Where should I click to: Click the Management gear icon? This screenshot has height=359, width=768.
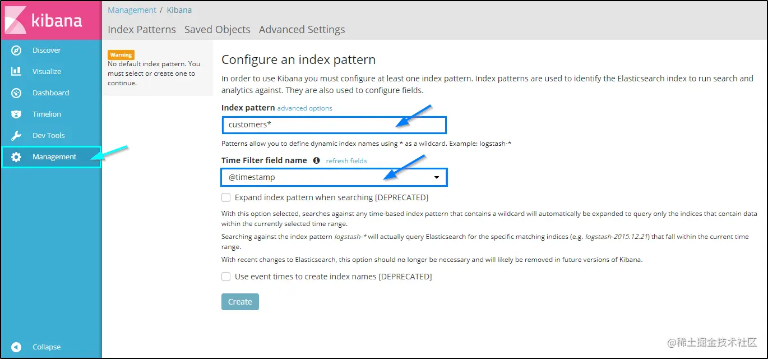click(16, 157)
